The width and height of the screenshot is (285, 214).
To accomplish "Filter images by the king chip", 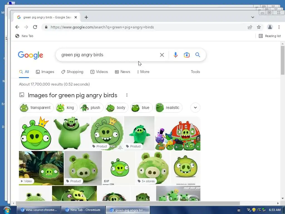I will (x=66, y=108).
